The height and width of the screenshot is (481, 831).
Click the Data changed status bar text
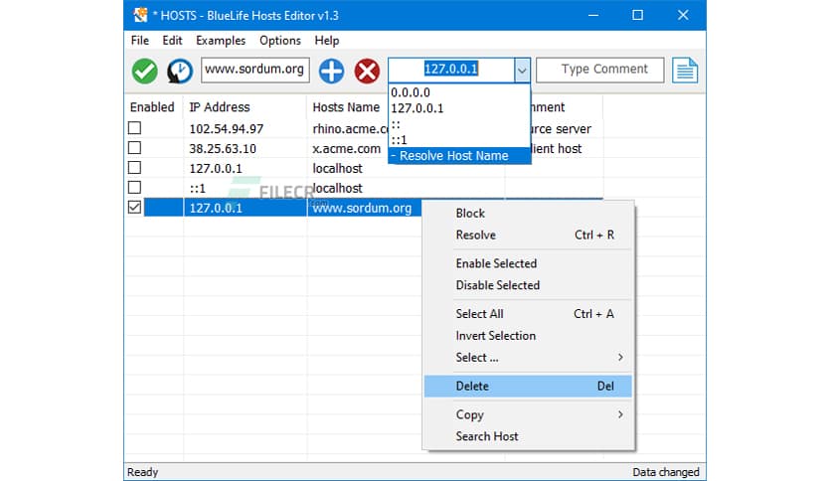(666, 471)
